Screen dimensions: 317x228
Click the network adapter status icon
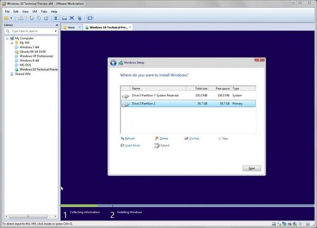[x=284, y=224]
